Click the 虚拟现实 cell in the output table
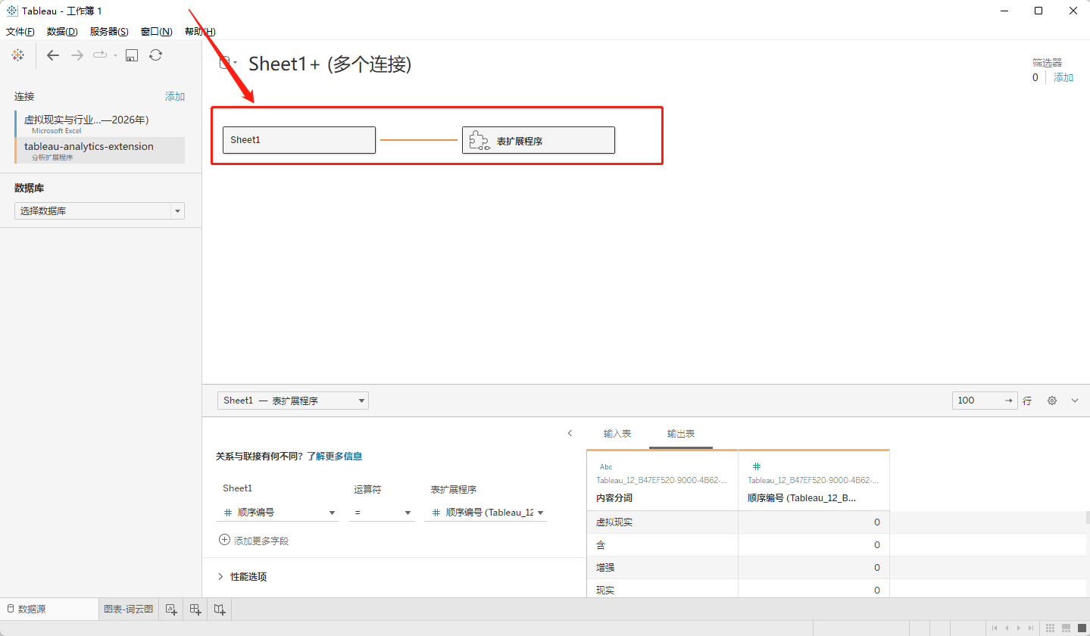Image resolution: width=1090 pixels, height=636 pixels. click(x=663, y=522)
